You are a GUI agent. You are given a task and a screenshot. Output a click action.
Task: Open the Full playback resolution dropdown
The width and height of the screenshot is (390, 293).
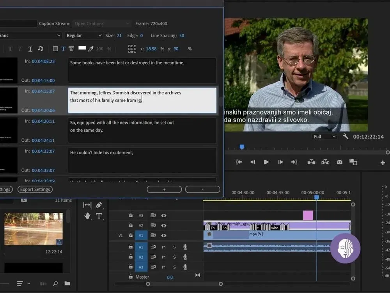point(324,136)
